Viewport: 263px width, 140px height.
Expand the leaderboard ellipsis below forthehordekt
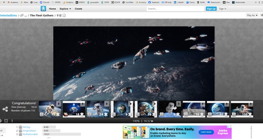point(49,138)
